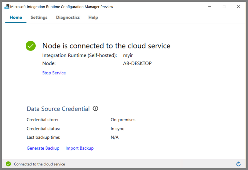Click the Generate Backup link
This screenshot has height=170, width=248.
point(43,148)
